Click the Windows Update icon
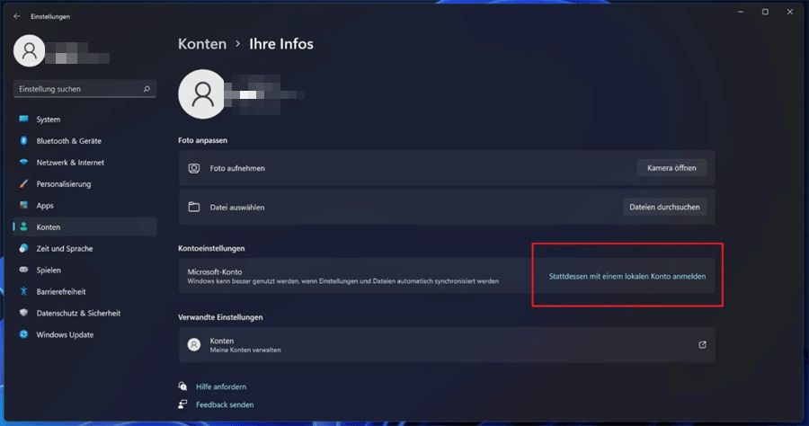The image size is (809, 426). pyautogui.click(x=23, y=334)
